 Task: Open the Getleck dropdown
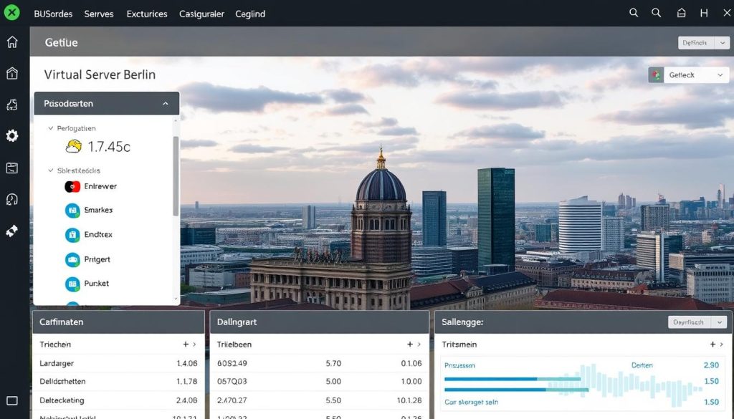point(695,74)
